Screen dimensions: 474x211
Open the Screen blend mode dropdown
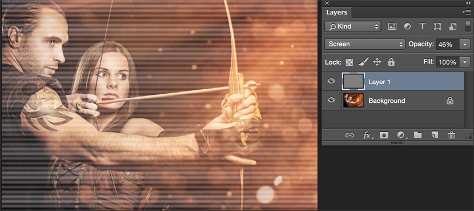tap(365, 44)
